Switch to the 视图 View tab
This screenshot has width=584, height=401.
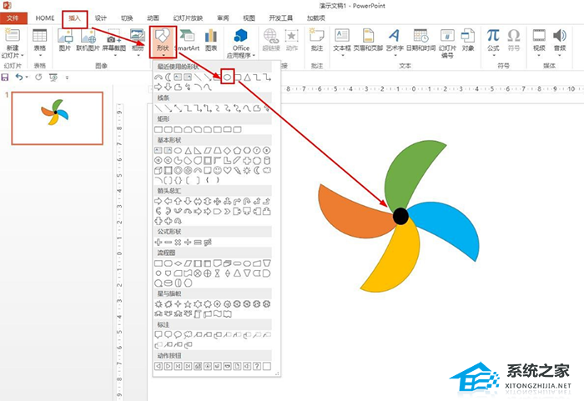click(x=249, y=18)
